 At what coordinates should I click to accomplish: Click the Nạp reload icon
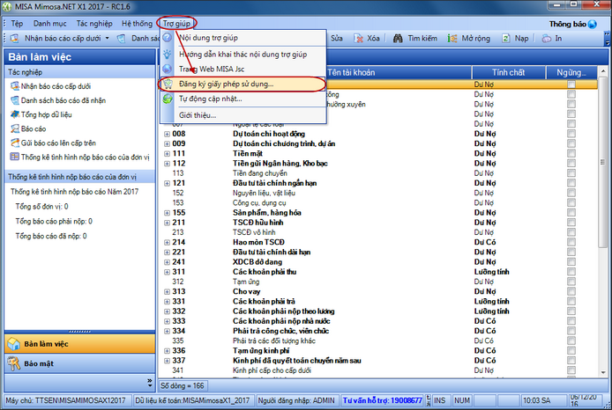click(x=506, y=38)
